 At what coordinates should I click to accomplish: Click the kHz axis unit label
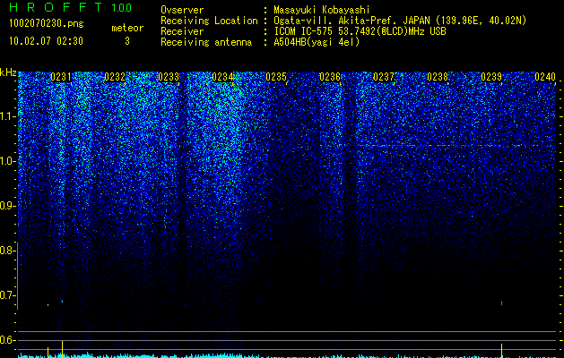[x=8, y=72]
